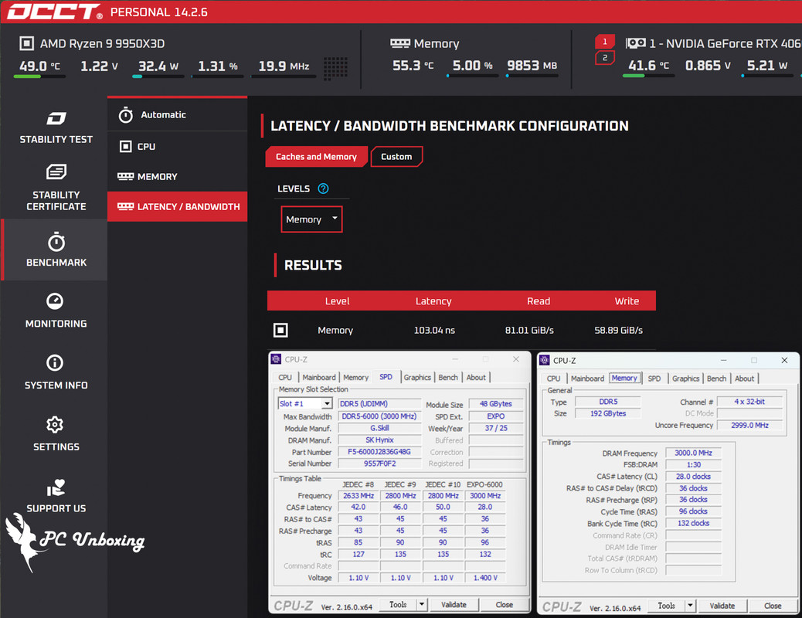Screen dimensions: 802x618
Task: Open SPD tab in left CPU-Z
Action: pos(386,377)
